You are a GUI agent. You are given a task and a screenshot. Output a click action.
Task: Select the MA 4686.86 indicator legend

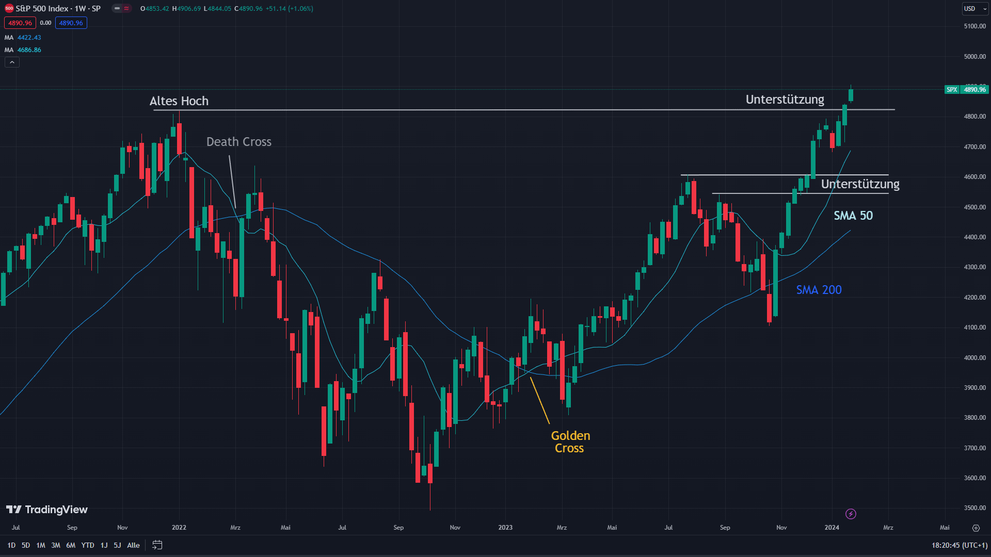(23, 50)
